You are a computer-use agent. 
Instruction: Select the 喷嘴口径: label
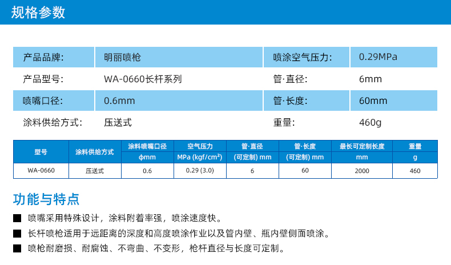[x=43, y=101]
